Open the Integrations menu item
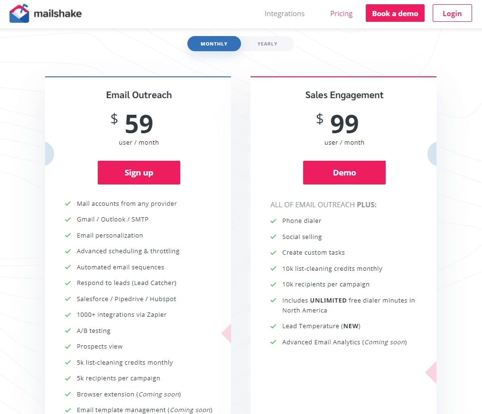Image resolution: width=482 pixels, height=414 pixels. [284, 14]
